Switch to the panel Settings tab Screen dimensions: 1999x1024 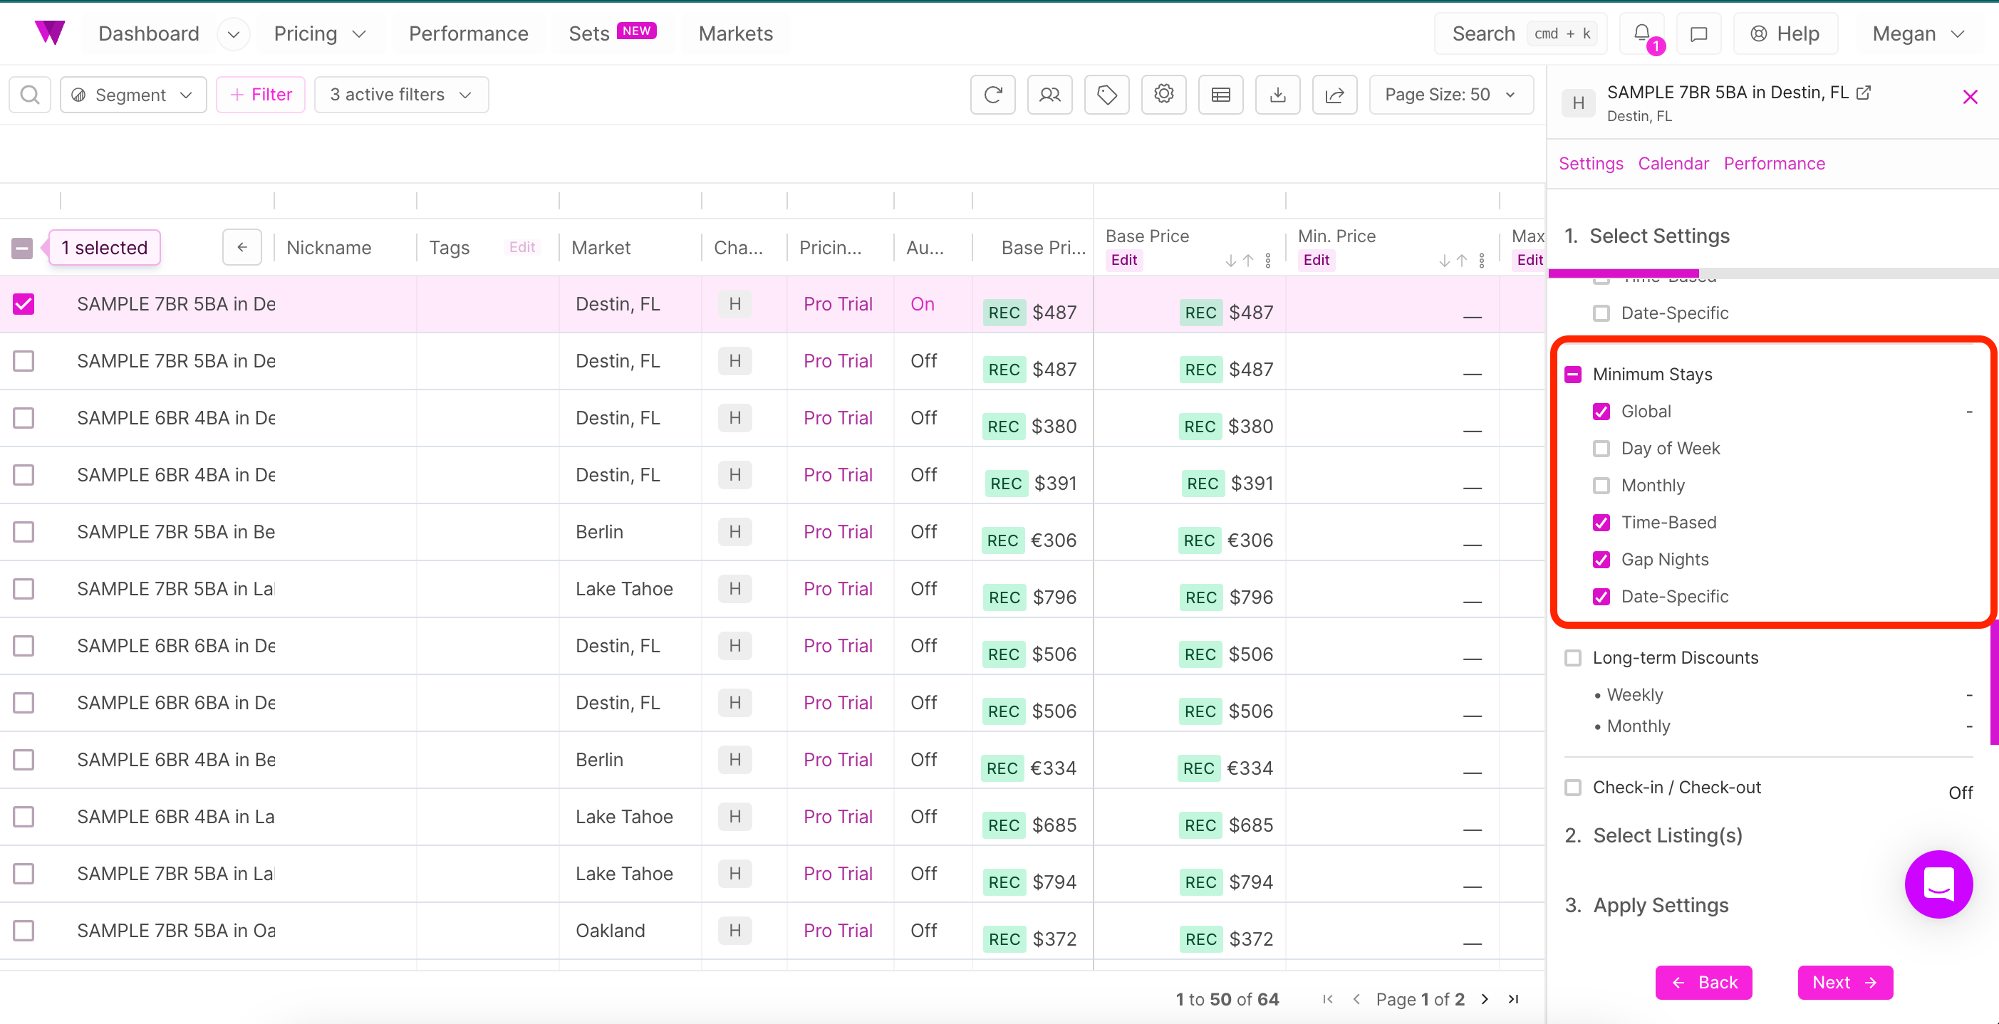coord(1591,164)
